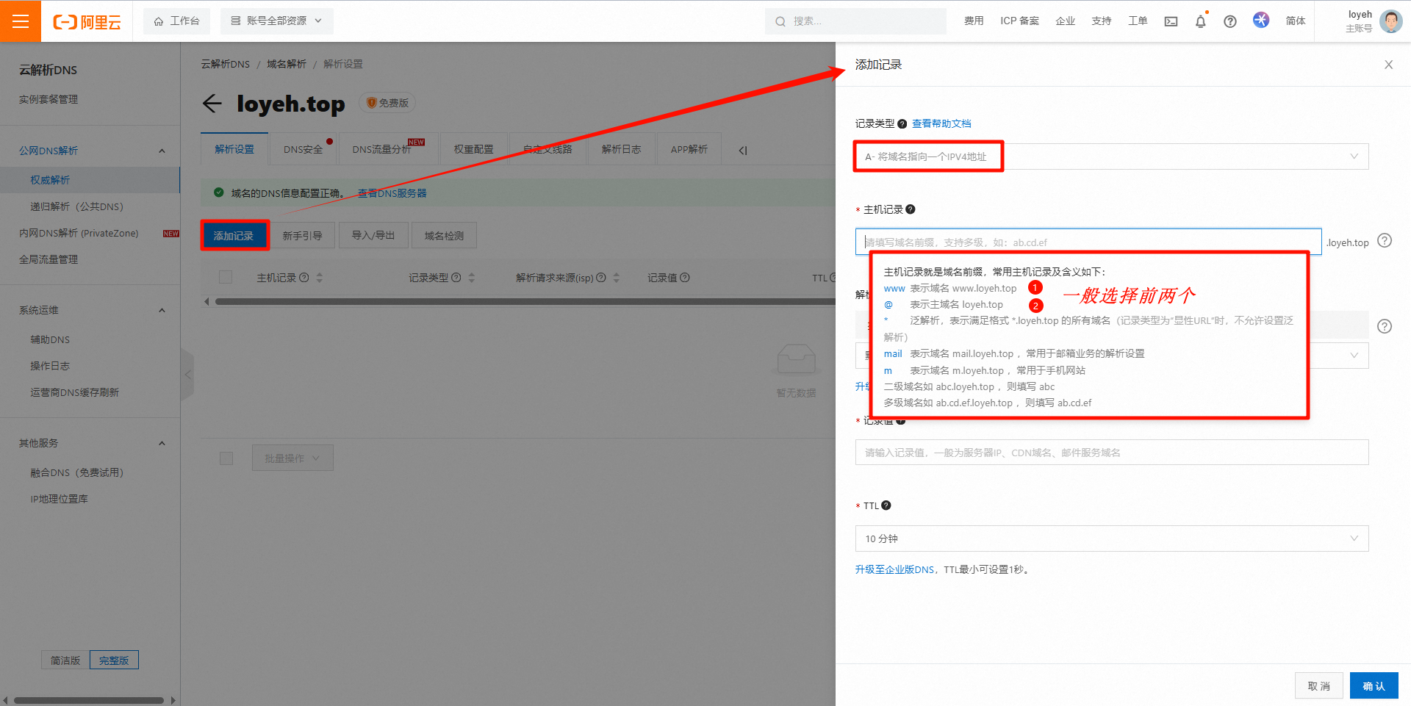1411x706 pixels.
Task: Switch to the 权重配置 tab
Action: pos(474,149)
